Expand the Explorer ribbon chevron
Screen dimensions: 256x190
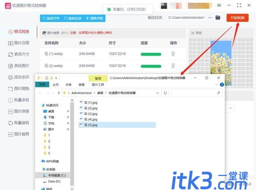click(217, 84)
